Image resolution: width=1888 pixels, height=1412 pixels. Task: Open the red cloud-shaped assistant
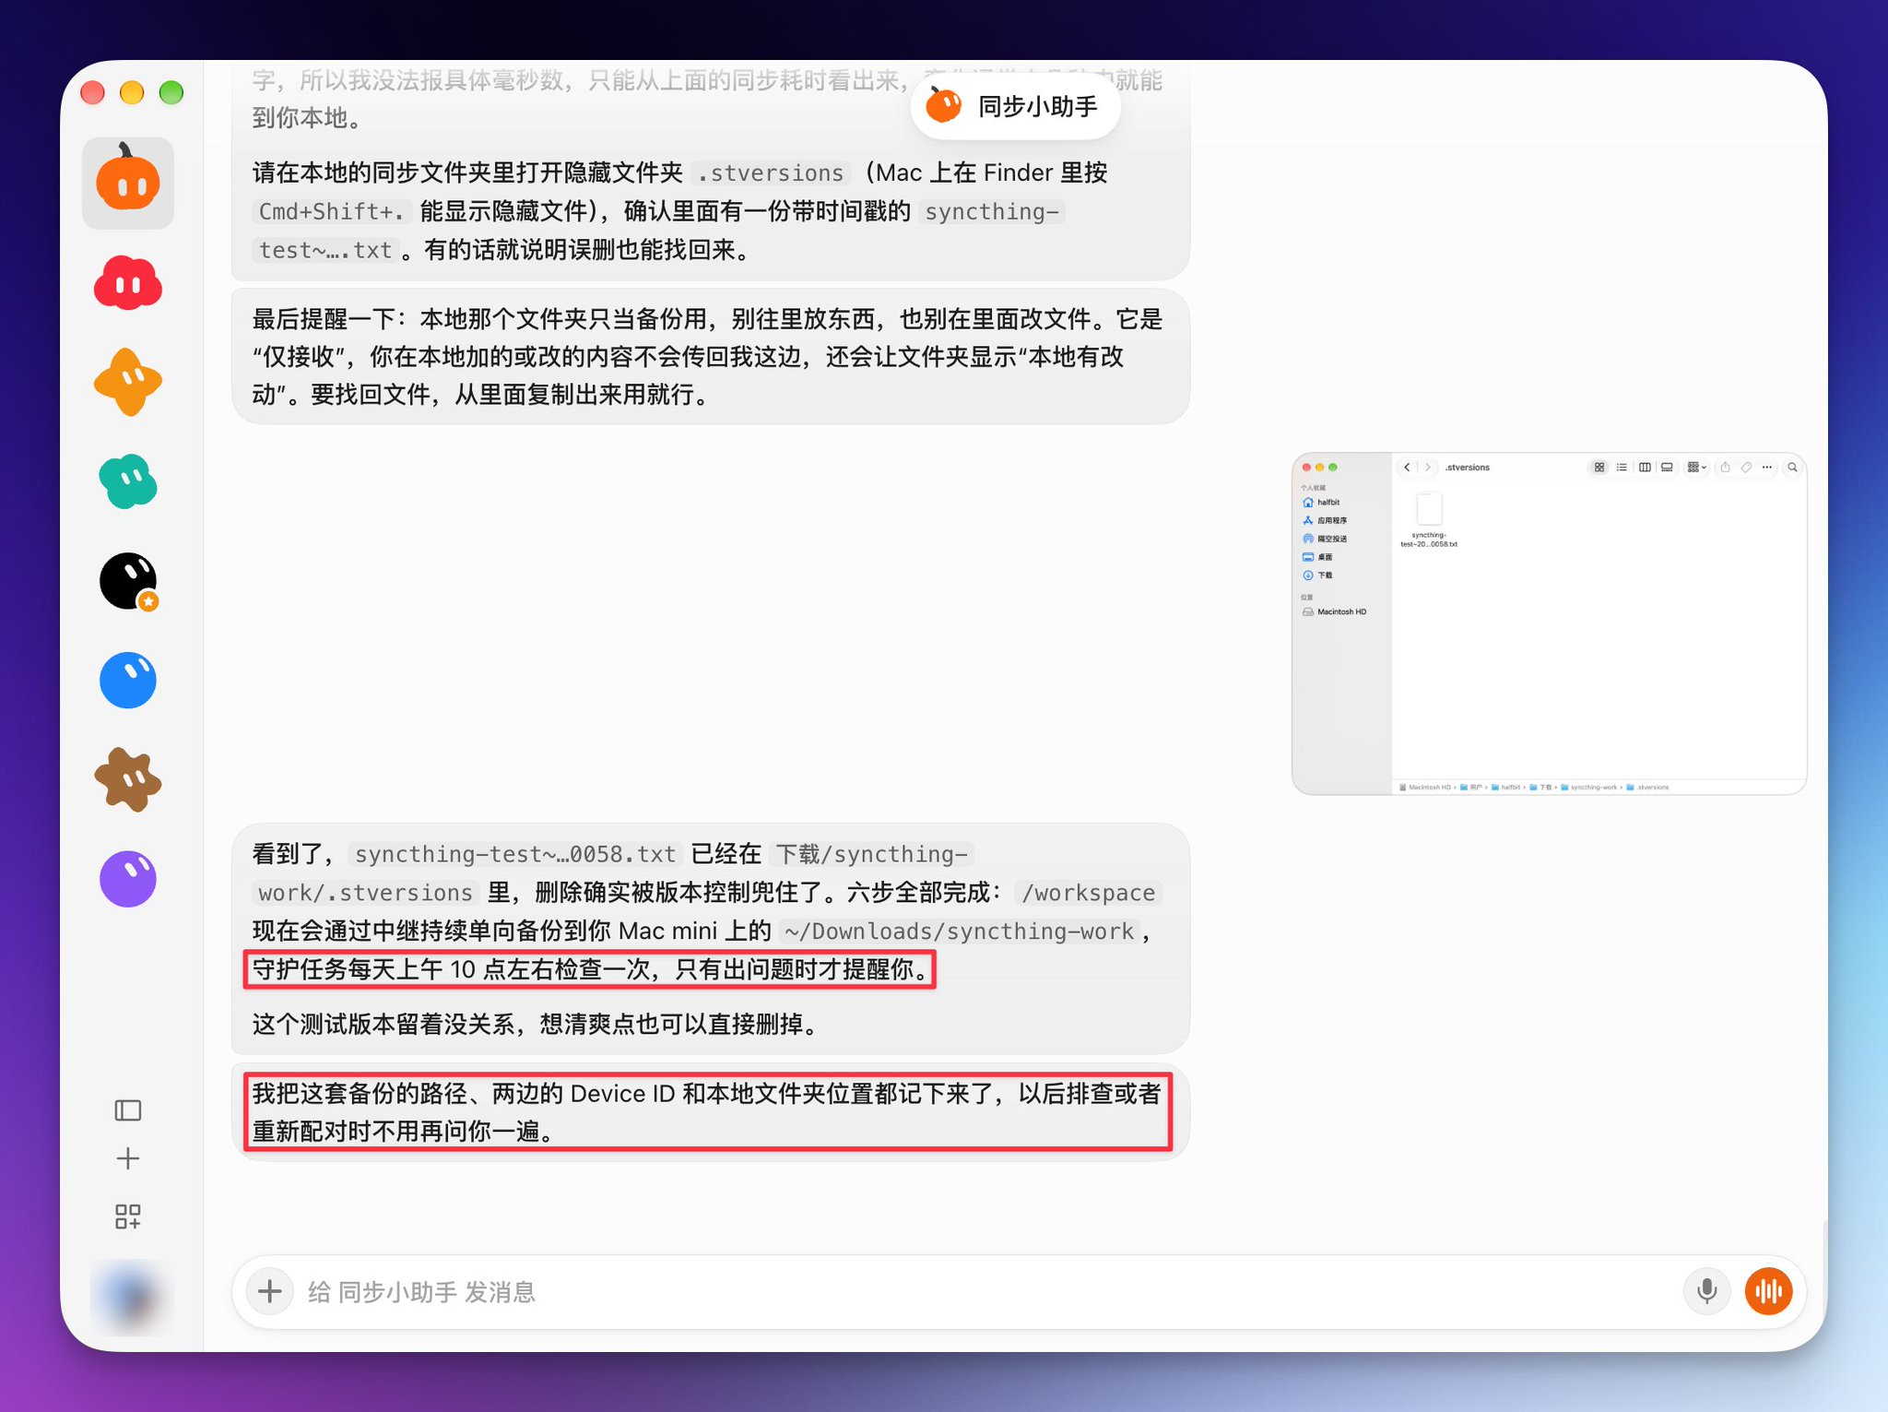[x=128, y=282]
